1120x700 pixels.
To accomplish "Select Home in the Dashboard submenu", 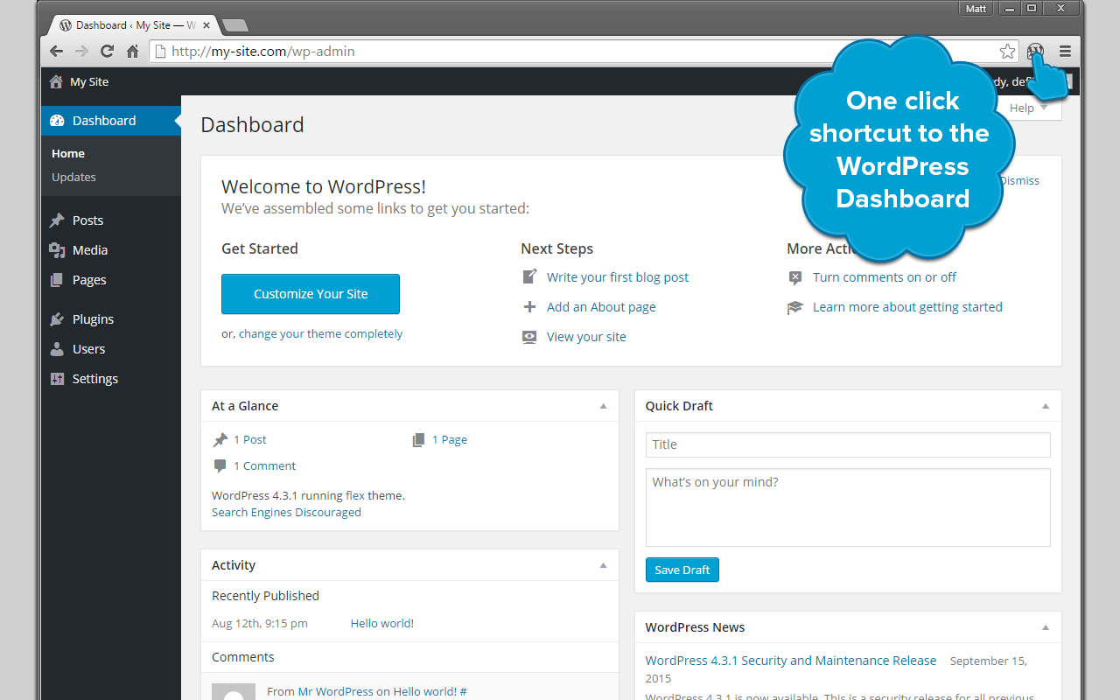I will tap(68, 153).
